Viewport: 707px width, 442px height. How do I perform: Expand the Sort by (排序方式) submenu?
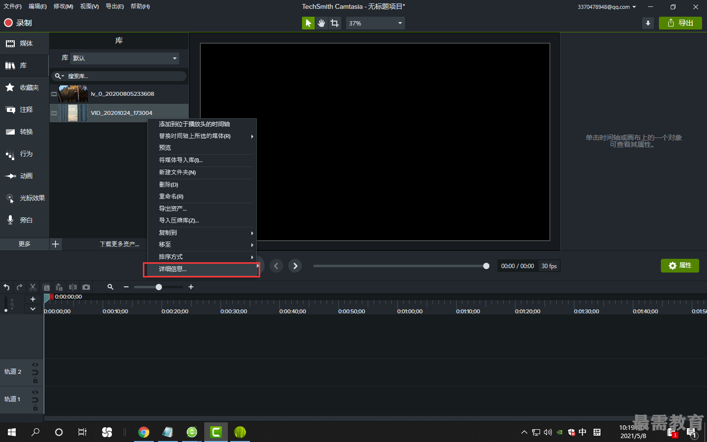pyautogui.click(x=202, y=257)
